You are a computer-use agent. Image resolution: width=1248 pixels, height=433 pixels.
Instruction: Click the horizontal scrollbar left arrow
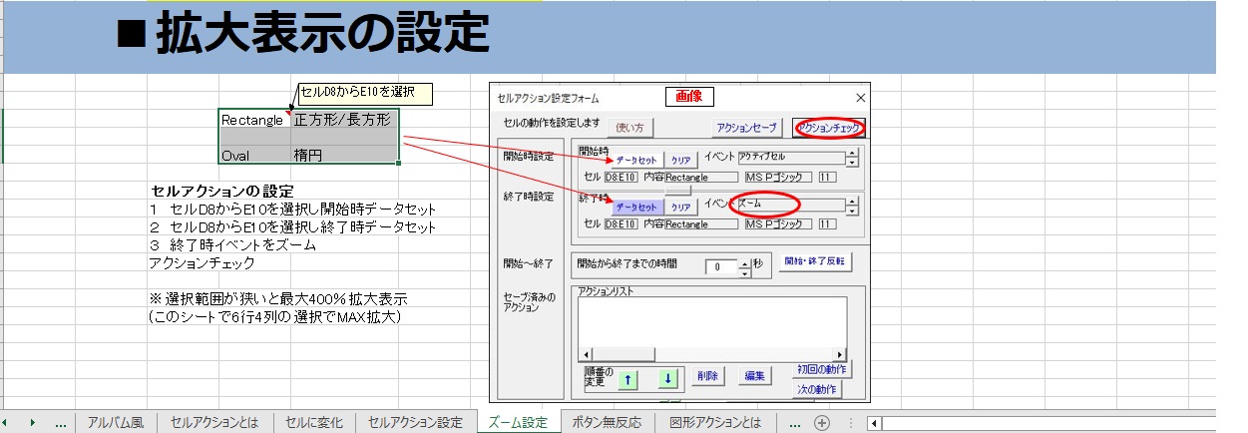875,423
